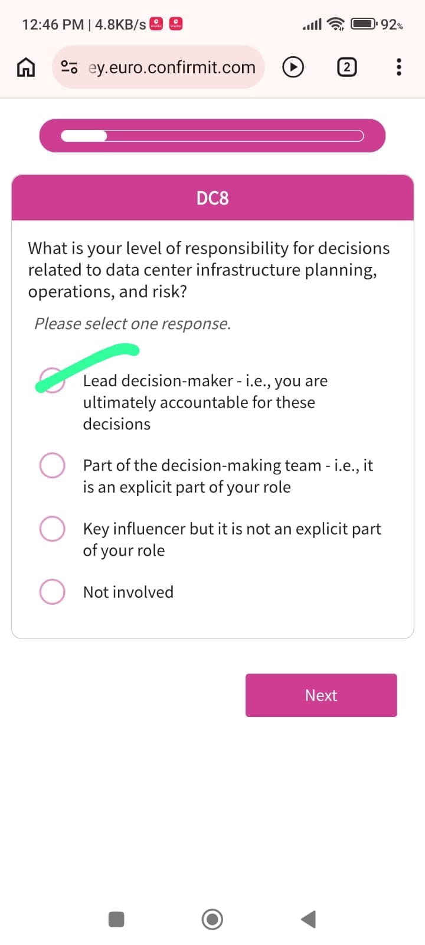425x945 pixels.
Task: Click the Next button
Action: [x=321, y=695]
